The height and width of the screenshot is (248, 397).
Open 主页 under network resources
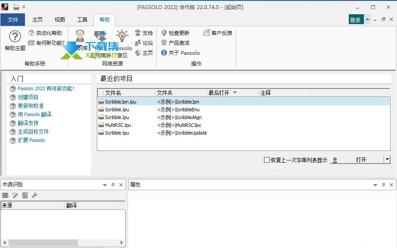tap(144, 53)
